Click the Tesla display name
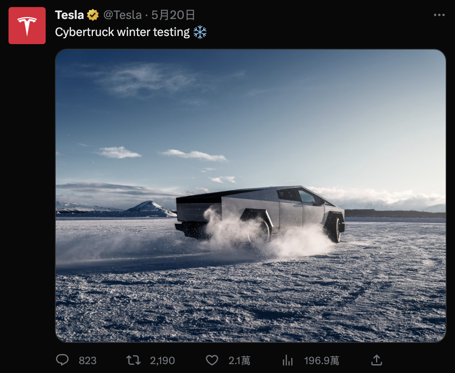Screen dimensions: 455x373 click(70, 15)
